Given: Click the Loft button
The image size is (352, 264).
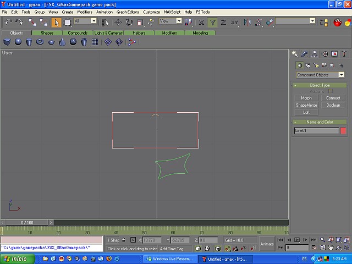Looking at the screenshot, I should 306,112.
